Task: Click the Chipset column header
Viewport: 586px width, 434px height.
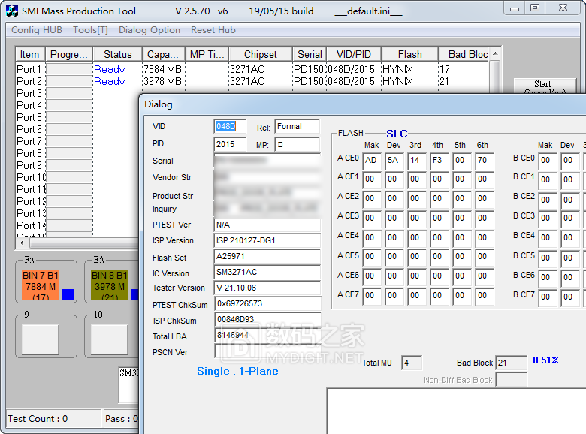Action: 260,54
